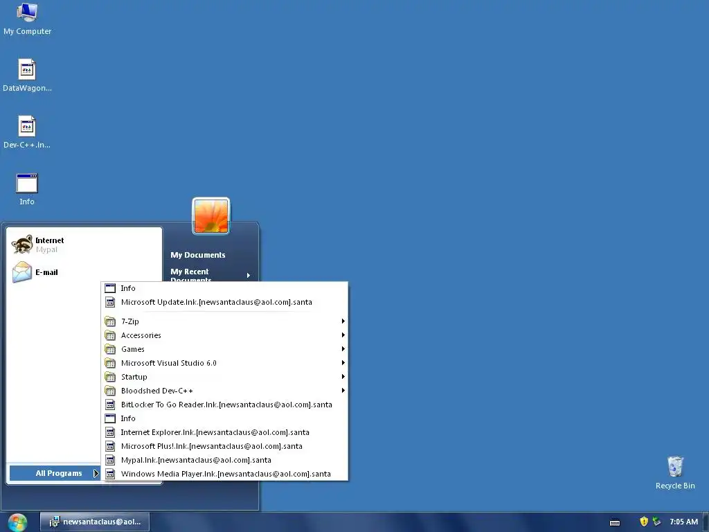This screenshot has height=532, width=709.
Task: Expand the Accessories submenu arrow
Action: point(343,335)
